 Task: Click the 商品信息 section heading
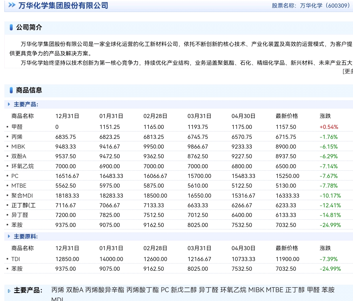pyautogui.click(x=29, y=90)
